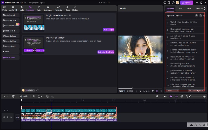Switch to the Texto tab

point(180,9)
